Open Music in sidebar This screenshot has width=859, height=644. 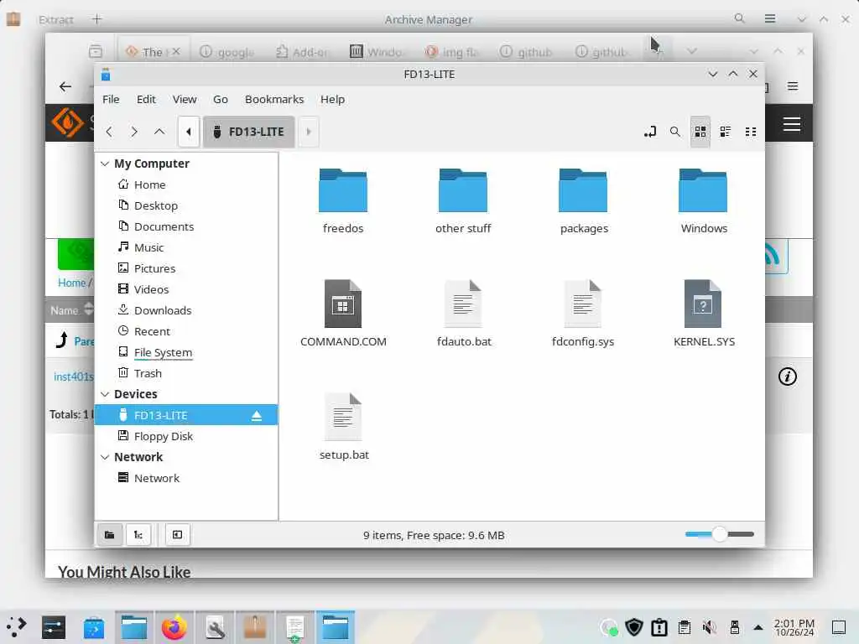point(186,247)
